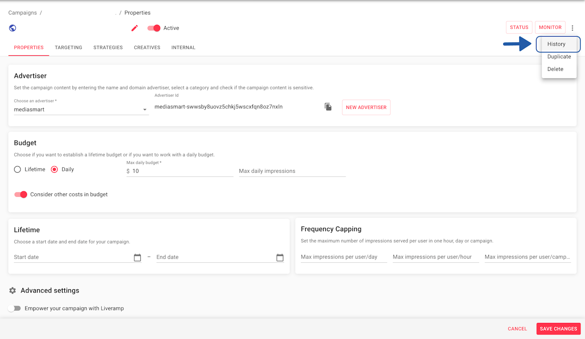Click the Advanced settings gear icon
The image size is (585, 339).
coord(12,291)
